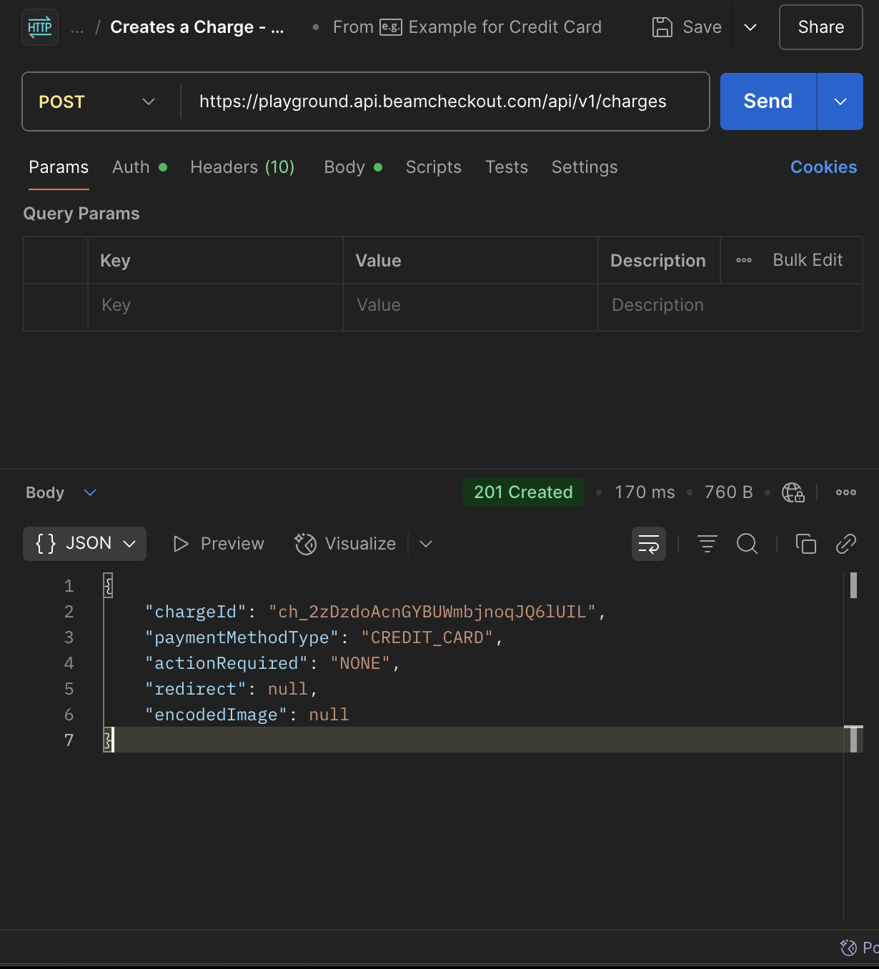Open the Auth tab
This screenshot has height=969, width=879.
coord(140,167)
